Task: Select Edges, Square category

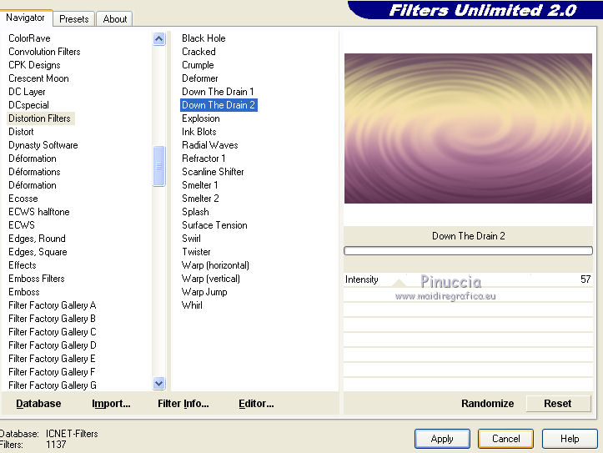Action: pos(38,252)
